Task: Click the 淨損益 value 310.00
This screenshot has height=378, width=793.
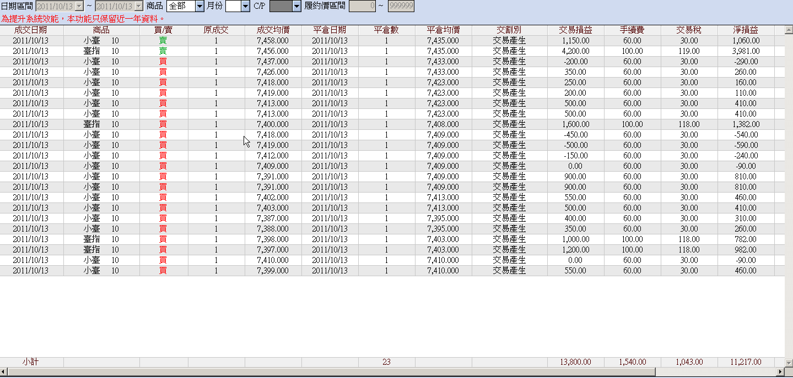Action: [746, 218]
